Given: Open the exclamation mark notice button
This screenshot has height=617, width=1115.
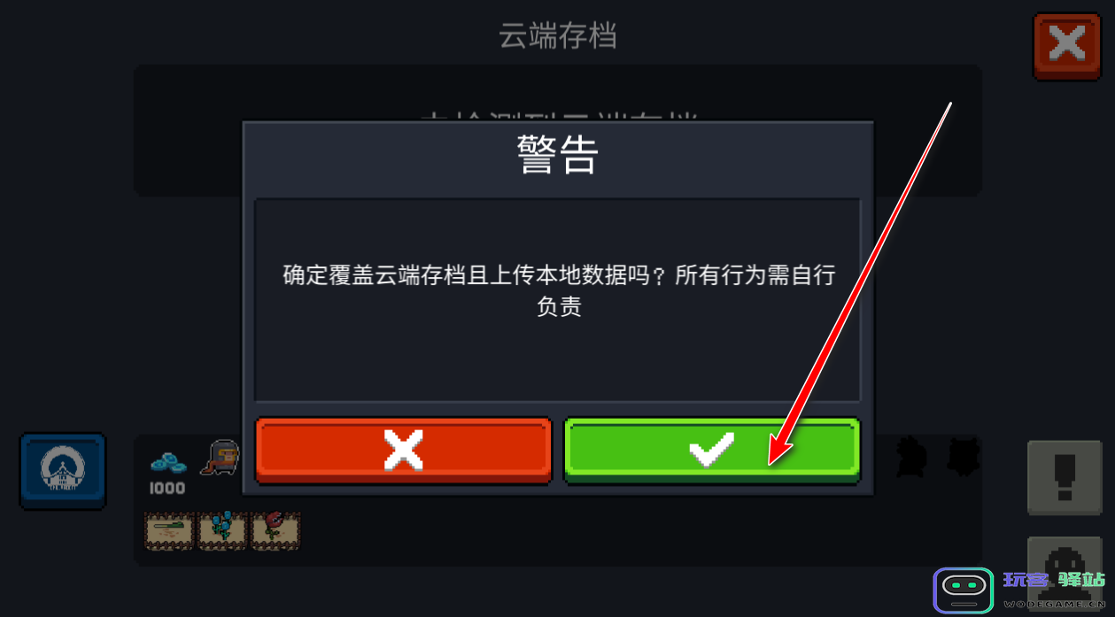Looking at the screenshot, I should [x=1065, y=478].
